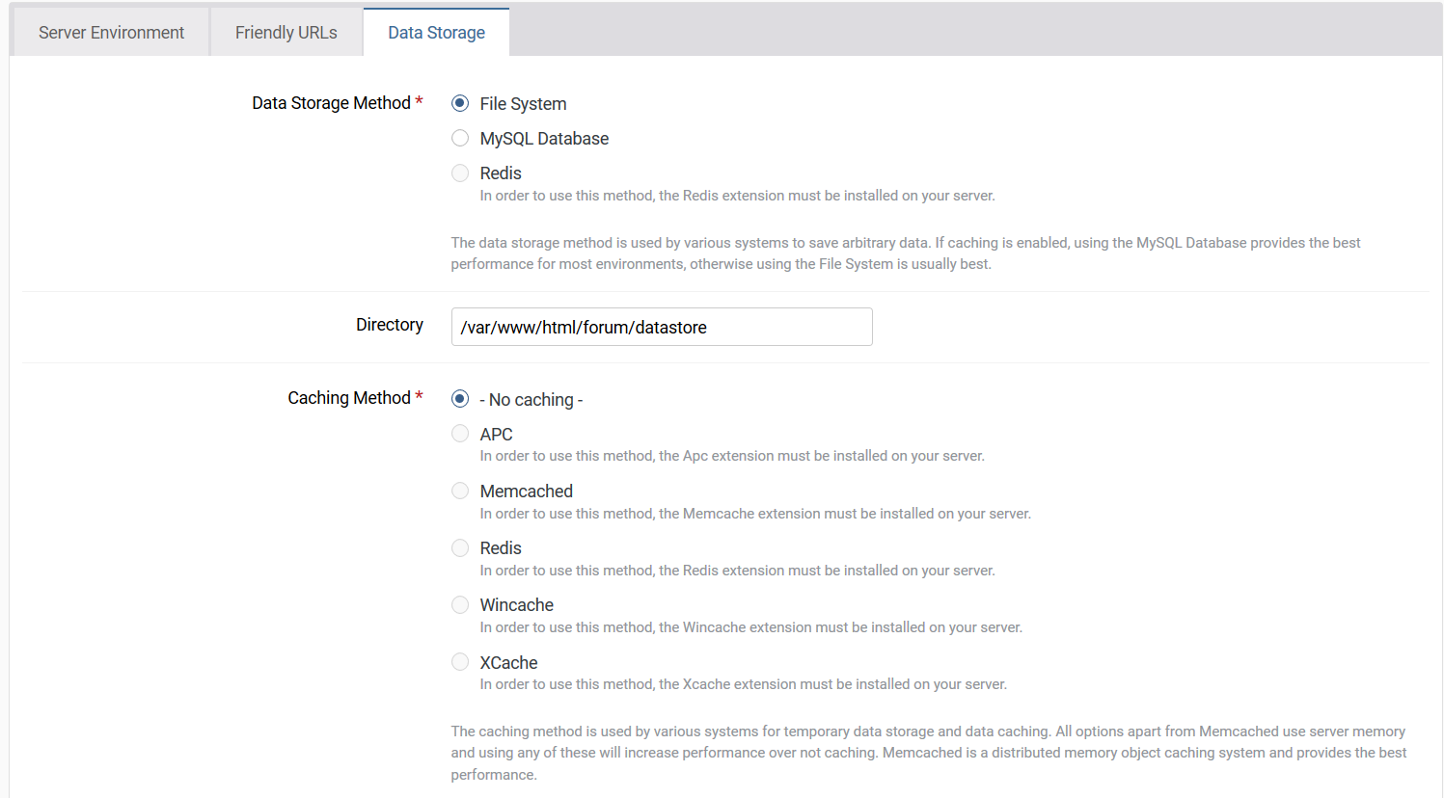Choose APC caching method
Viewport: 1444px width, 798px height.
[x=460, y=434]
